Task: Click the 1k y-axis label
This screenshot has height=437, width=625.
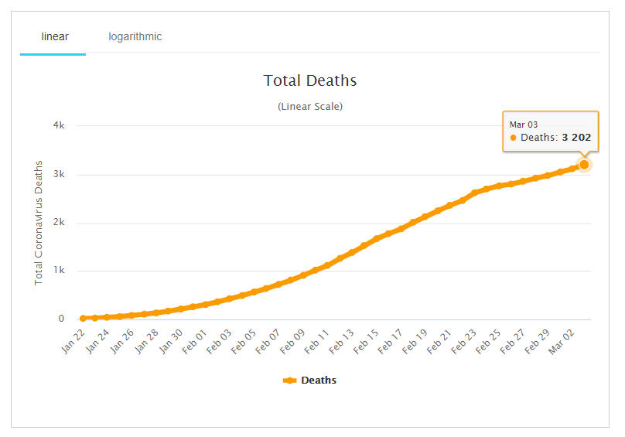Action: (59, 271)
